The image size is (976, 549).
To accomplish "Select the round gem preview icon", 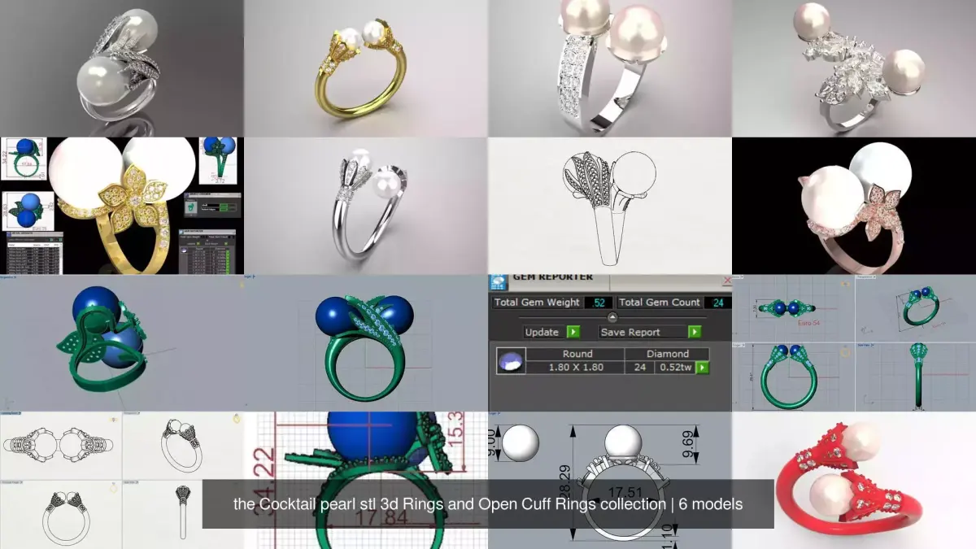I will pyautogui.click(x=511, y=361).
